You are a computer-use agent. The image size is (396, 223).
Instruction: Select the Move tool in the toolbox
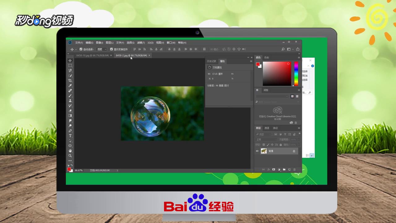pyautogui.click(x=70, y=61)
